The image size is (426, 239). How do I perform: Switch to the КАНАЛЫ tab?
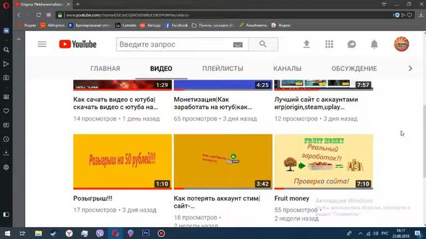click(287, 68)
